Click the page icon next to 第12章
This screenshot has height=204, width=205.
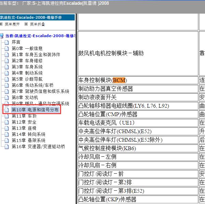(x=7, y=122)
